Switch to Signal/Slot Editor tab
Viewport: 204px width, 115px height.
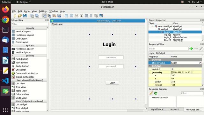click(158, 109)
